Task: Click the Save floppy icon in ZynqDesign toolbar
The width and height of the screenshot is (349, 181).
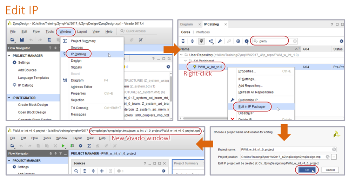Action: [x=22, y=40]
